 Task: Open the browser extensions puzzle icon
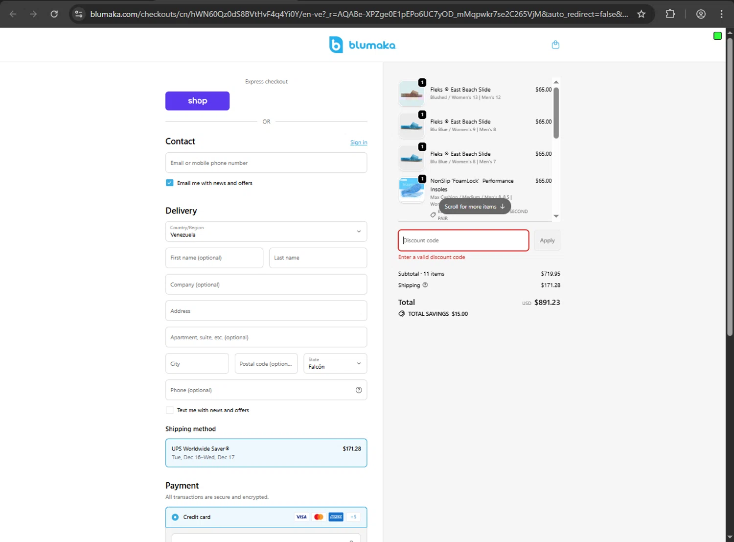(670, 14)
